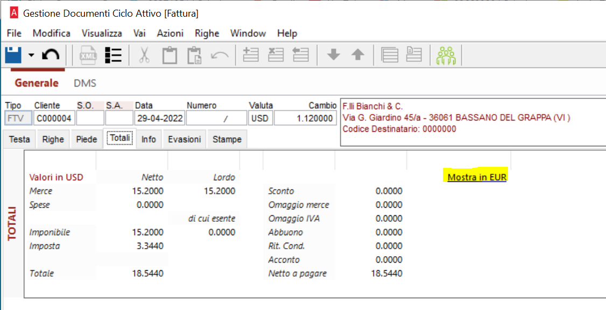The width and height of the screenshot is (606, 310).
Task: Click the red application icon in the title bar
Action: 15,13
